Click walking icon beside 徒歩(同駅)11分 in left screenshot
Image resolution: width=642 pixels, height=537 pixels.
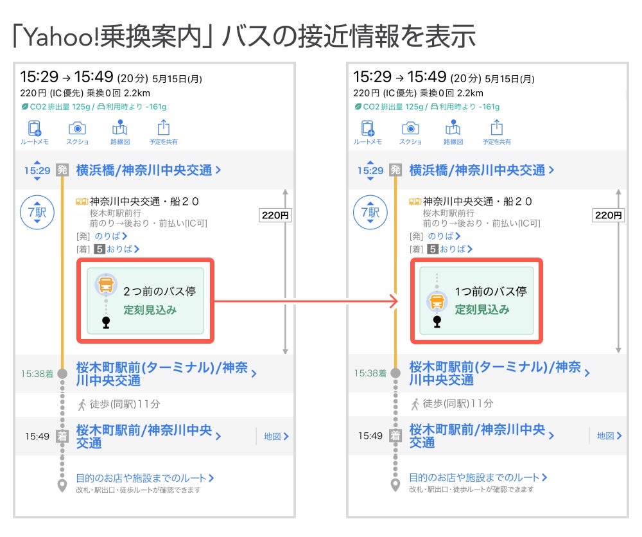[82, 404]
